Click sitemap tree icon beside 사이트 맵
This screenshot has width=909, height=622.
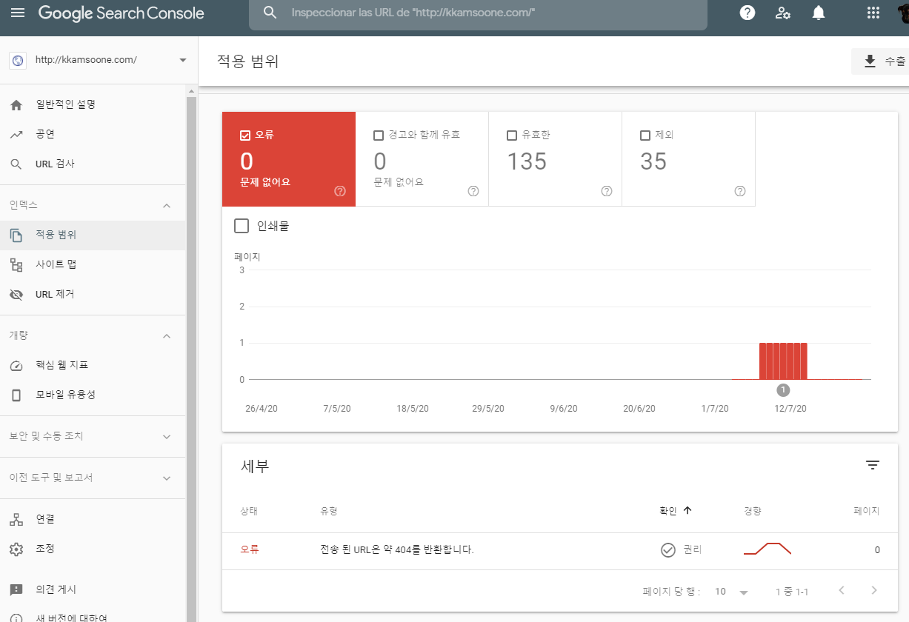16,265
